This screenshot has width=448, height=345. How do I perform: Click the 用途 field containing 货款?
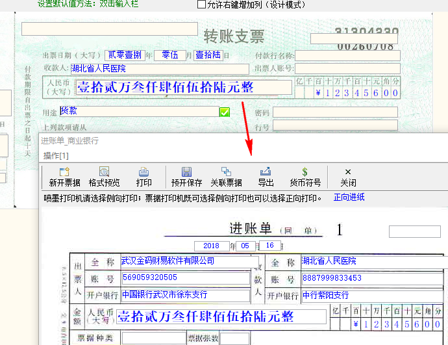140,111
